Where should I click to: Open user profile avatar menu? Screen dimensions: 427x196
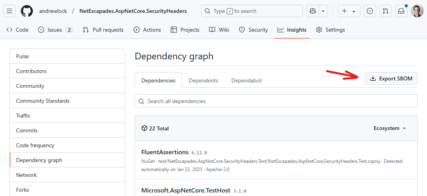pos(417,11)
